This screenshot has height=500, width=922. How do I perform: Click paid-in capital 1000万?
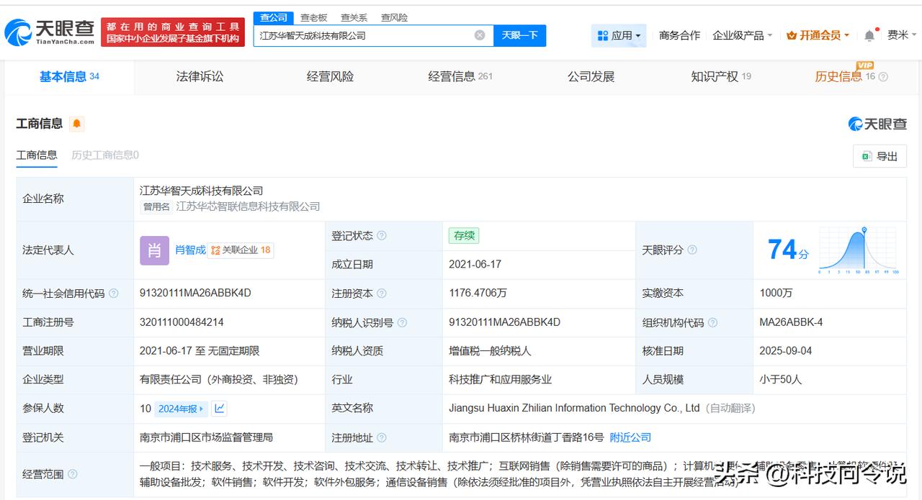click(x=776, y=293)
